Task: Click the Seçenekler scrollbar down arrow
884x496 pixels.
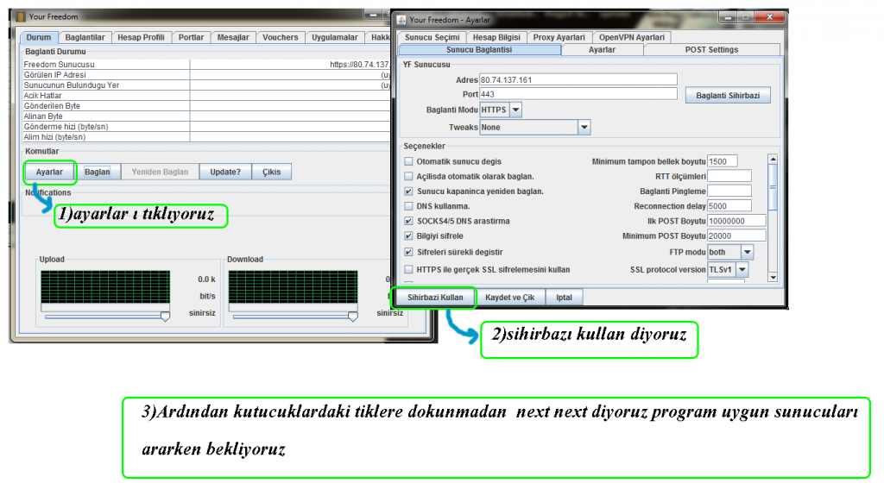Action: [x=773, y=277]
